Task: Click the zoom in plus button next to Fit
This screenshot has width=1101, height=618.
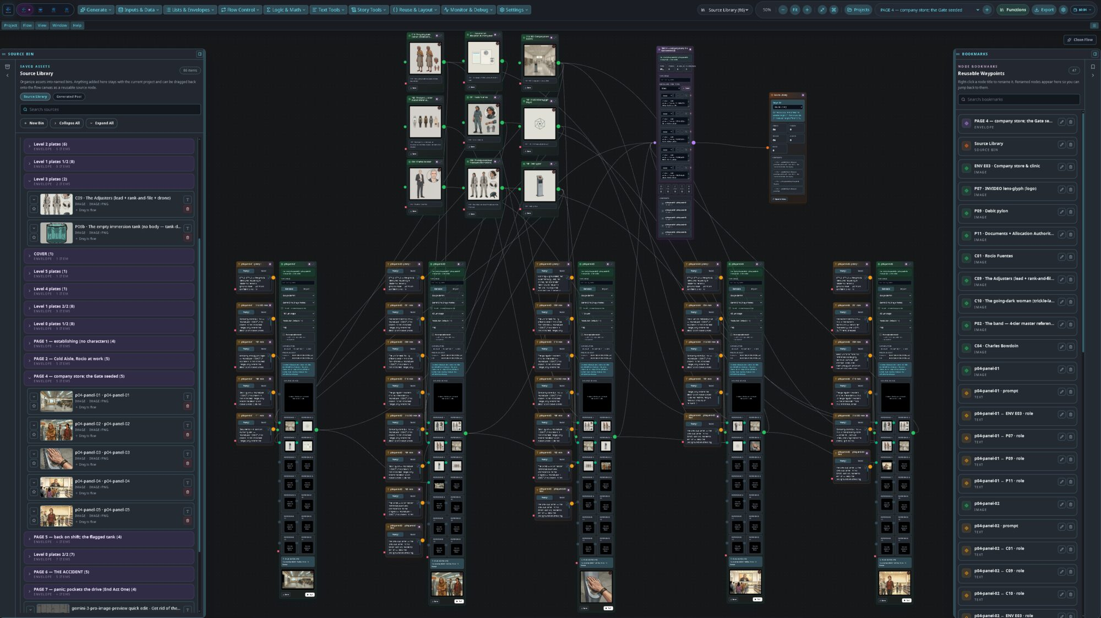Action: click(x=807, y=10)
